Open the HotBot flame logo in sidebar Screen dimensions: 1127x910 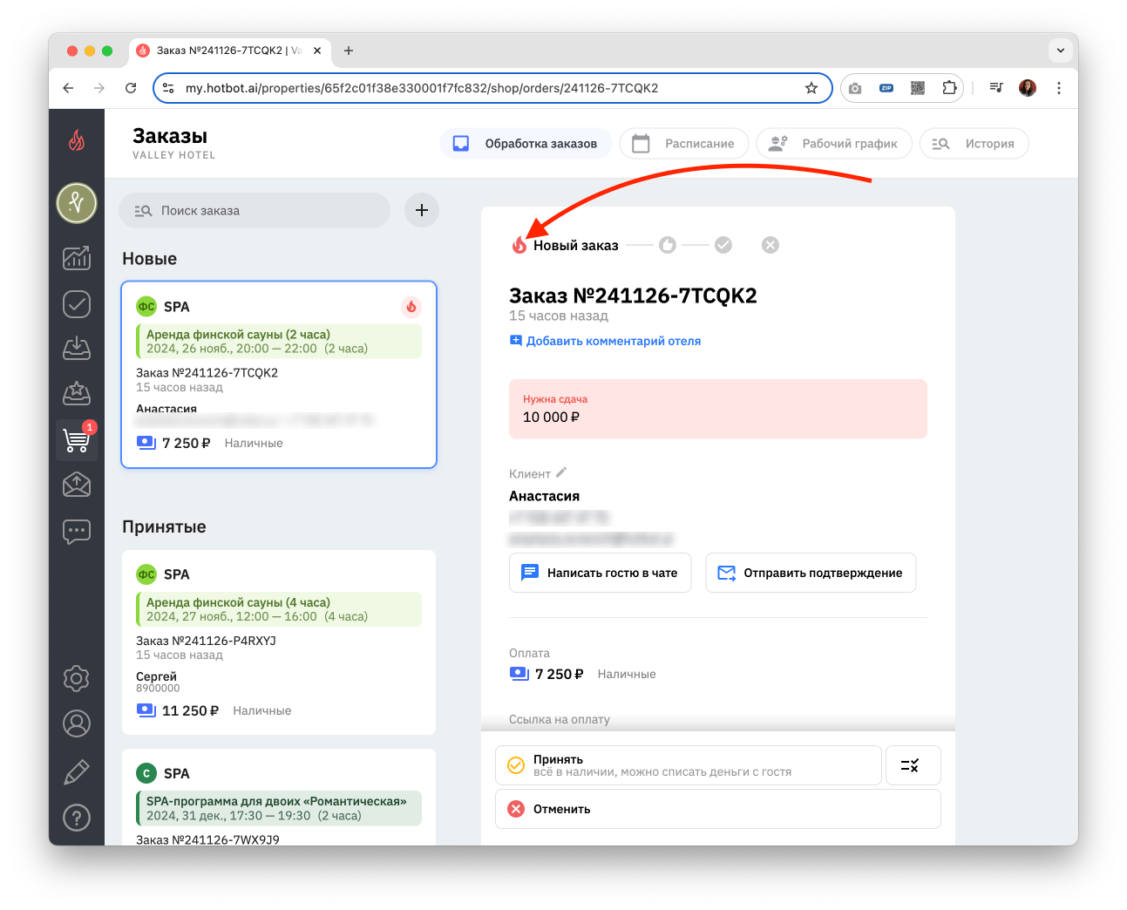tap(77, 139)
